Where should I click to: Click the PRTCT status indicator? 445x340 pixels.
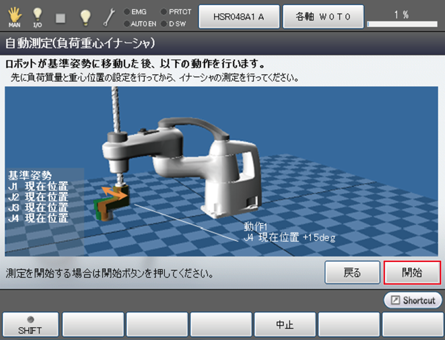tap(164, 12)
